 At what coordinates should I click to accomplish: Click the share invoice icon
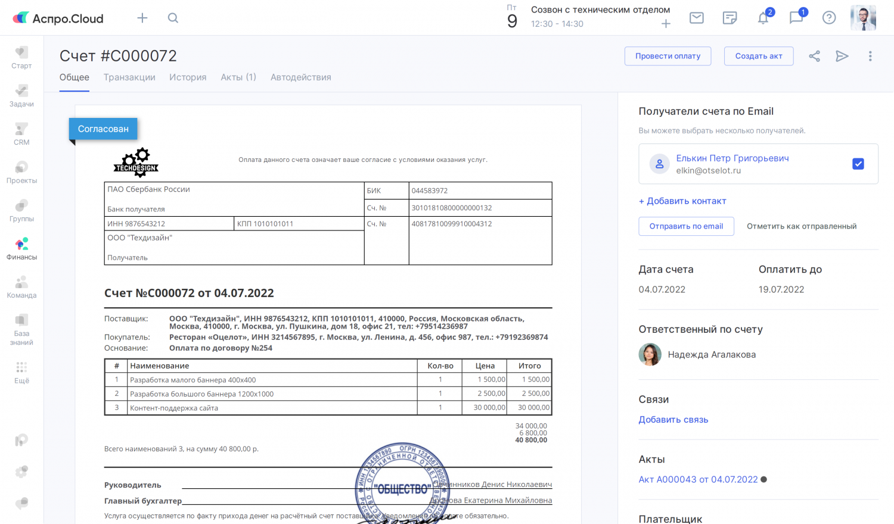pos(814,56)
